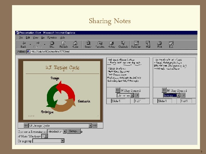Click the page icon in Address bar

point(29,51)
